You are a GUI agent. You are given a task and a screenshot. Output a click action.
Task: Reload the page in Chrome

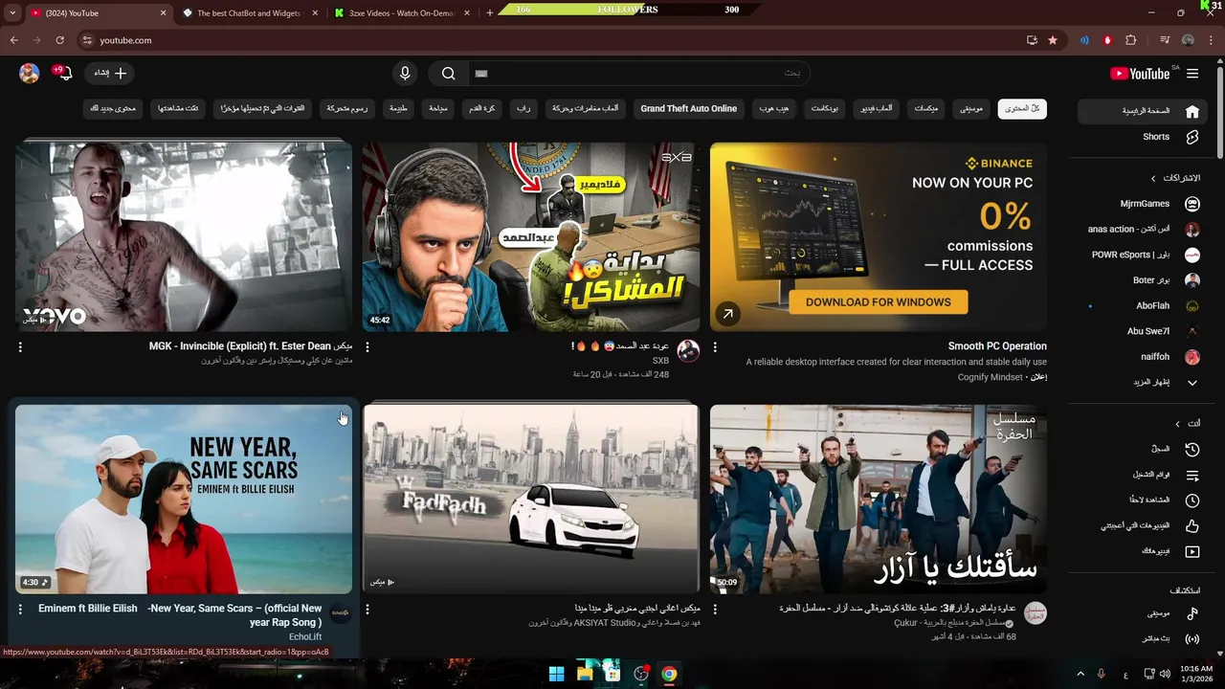pyautogui.click(x=59, y=40)
